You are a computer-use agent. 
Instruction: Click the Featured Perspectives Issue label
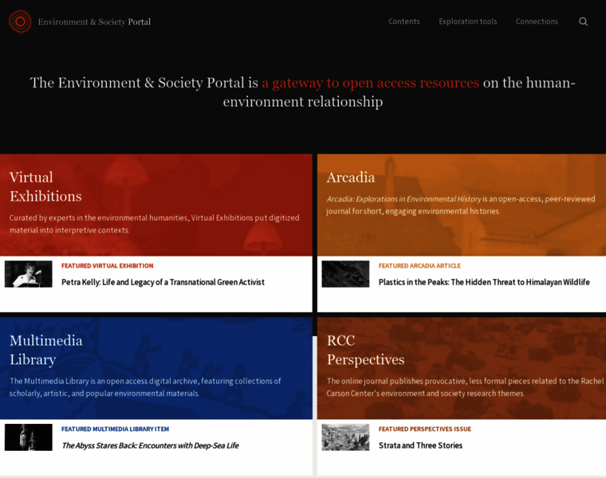pos(425,429)
